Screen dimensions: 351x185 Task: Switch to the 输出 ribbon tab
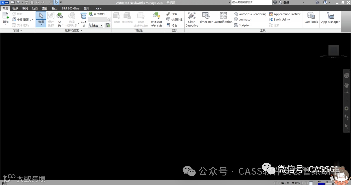(55, 8)
